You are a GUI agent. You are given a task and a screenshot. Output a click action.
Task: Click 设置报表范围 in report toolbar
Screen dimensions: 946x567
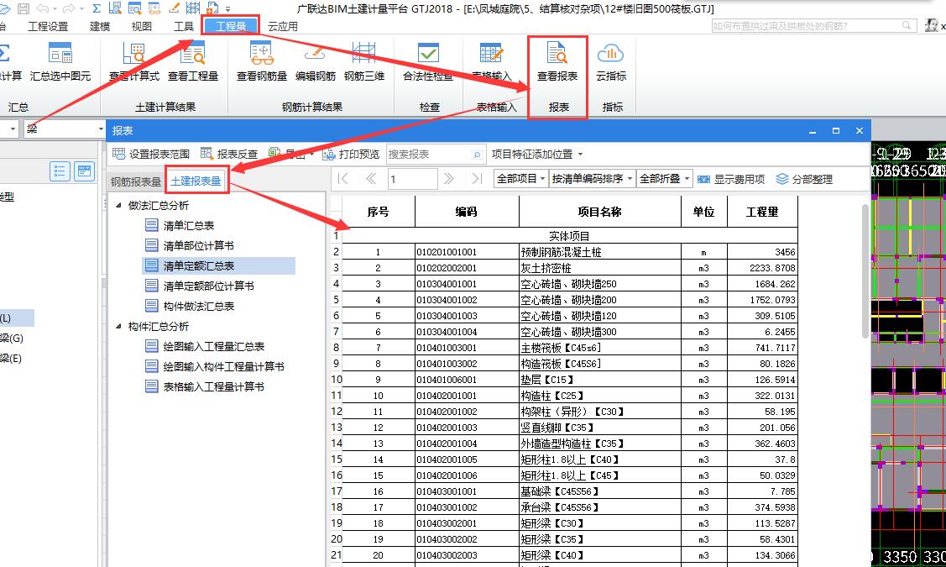click(x=151, y=154)
